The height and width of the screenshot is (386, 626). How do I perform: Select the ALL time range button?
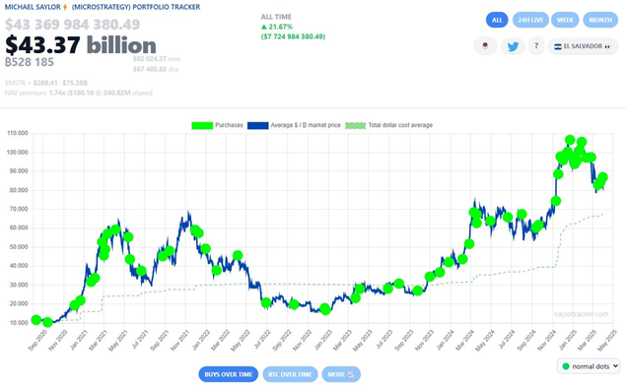(x=497, y=20)
